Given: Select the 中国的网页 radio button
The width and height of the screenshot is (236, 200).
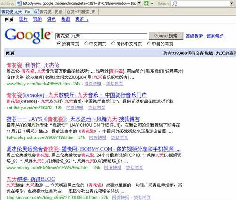Looking at the screenshot, I should [x=149, y=44].
